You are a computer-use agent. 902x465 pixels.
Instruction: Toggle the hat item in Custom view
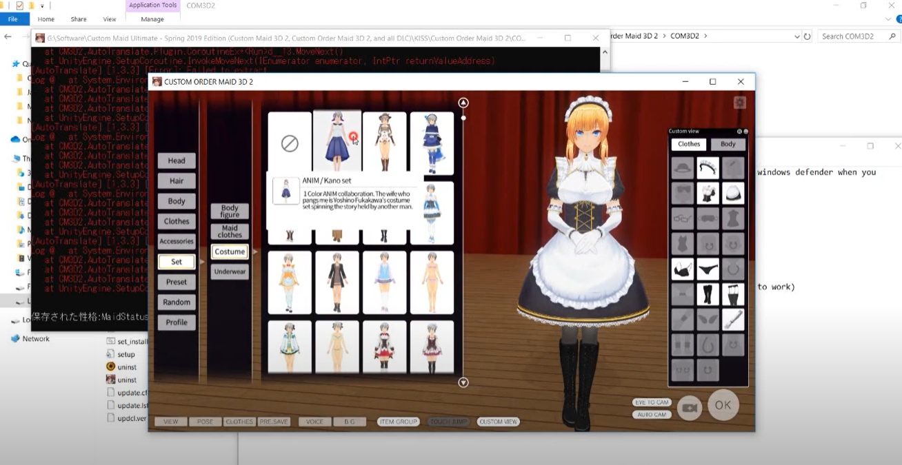(x=683, y=167)
